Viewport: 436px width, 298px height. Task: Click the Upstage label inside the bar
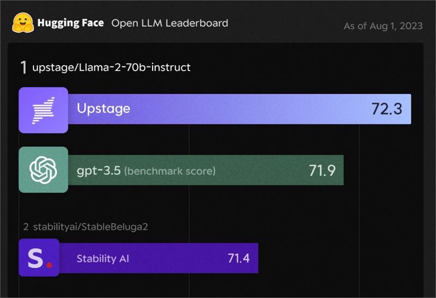(104, 109)
